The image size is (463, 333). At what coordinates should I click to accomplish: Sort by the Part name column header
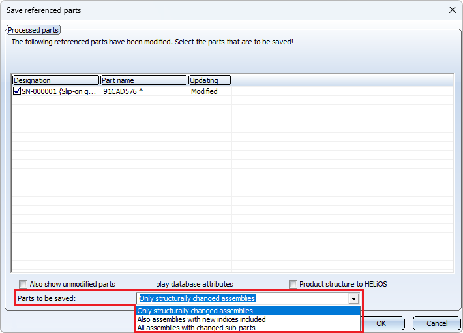[x=144, y=80]
